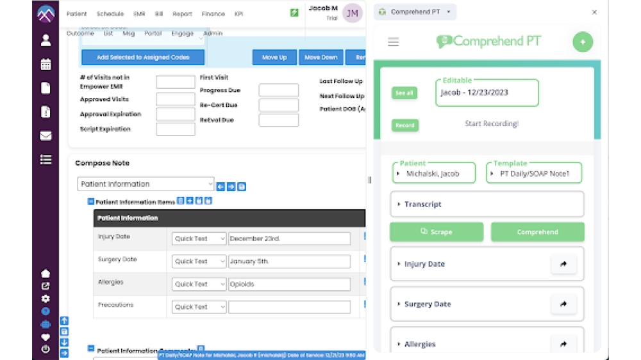Click the blue up-arrow note button
The image size is (641, 360).
click(65, 321)
